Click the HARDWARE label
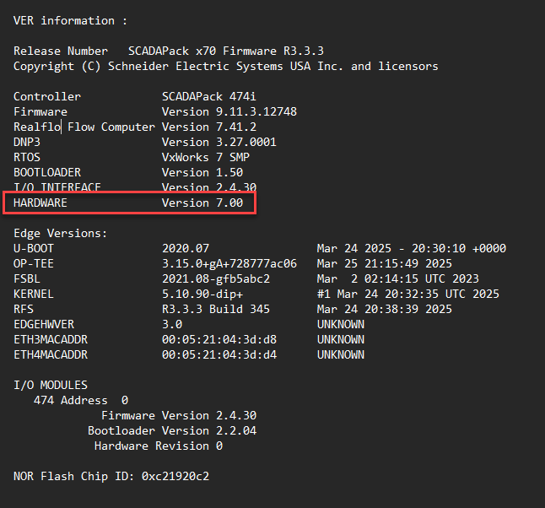Viewport: 545px width, 508px height. (x=40, y=203)
